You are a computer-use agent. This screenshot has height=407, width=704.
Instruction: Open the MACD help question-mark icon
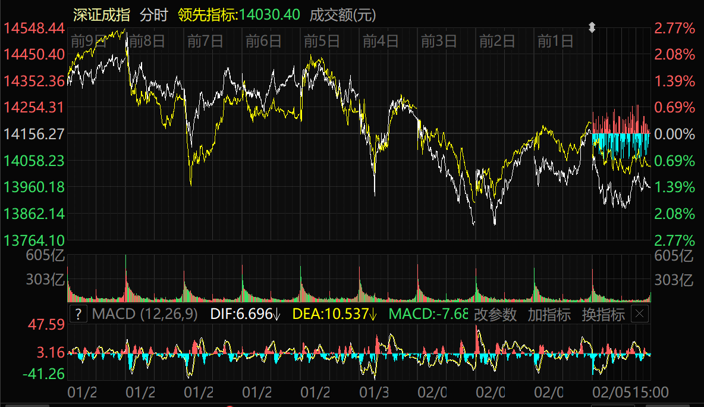point(78,314)
